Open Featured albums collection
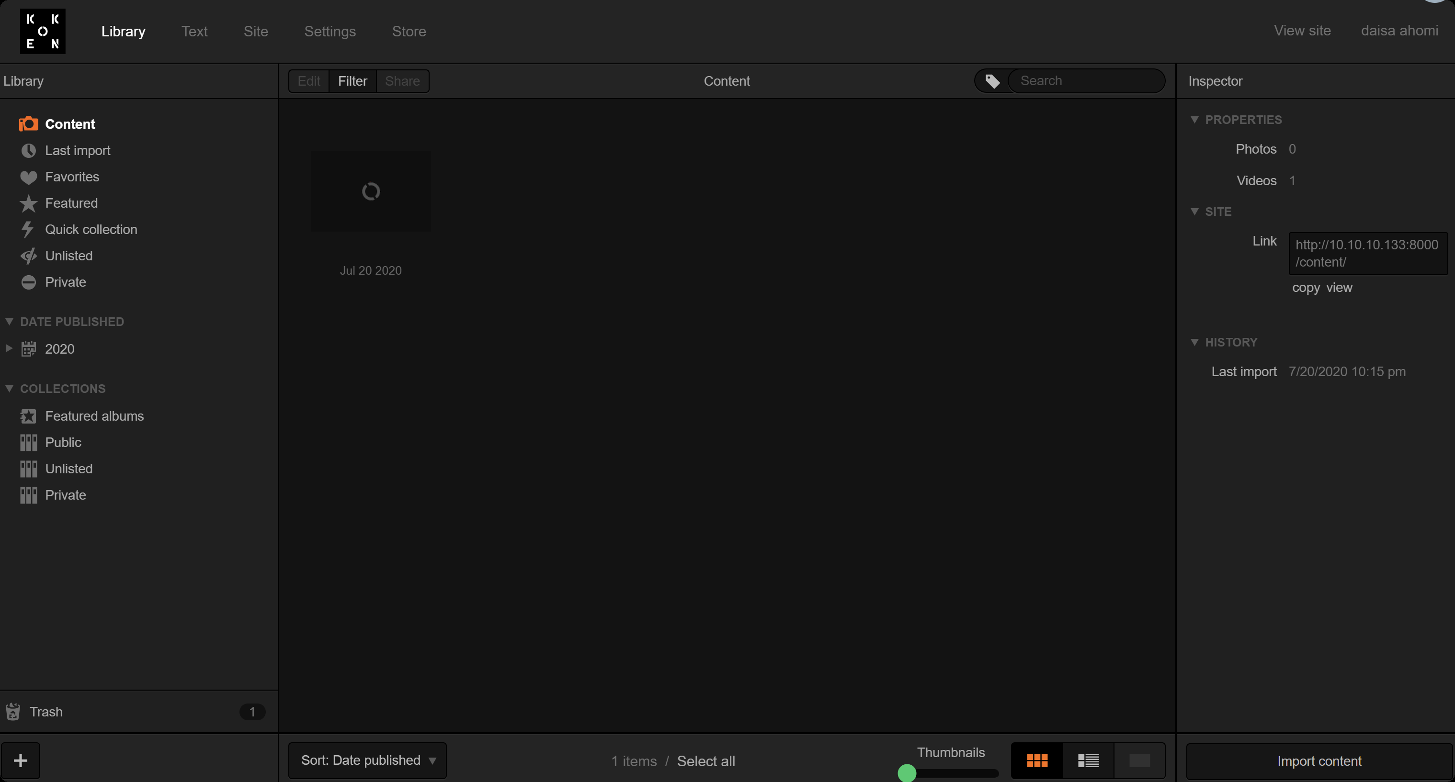The height and width of the screenshot is (782, 1455). pos(94,416)
